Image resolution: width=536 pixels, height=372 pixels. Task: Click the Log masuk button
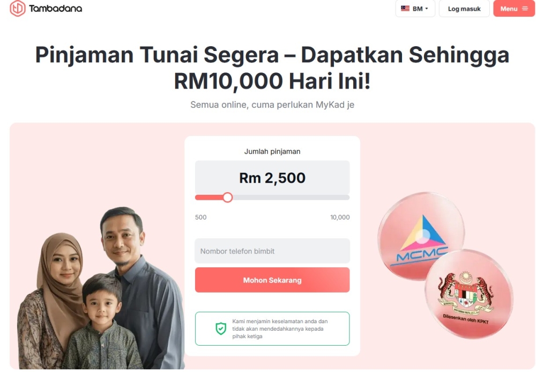464,9
